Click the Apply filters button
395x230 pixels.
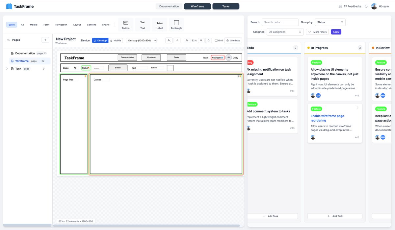click(336, 32)
